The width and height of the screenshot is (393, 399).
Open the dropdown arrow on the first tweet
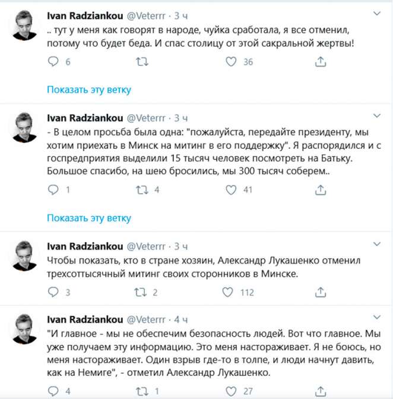[x=376, y=14]
